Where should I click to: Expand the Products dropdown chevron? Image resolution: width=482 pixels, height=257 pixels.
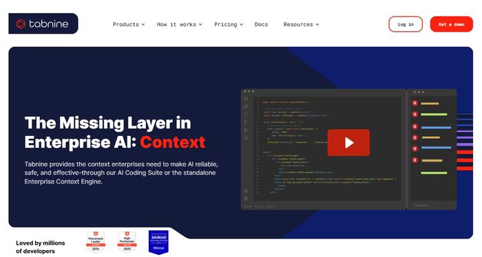143,25
